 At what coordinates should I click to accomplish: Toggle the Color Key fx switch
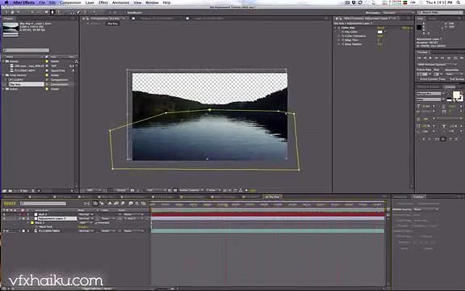pos(339,27)
